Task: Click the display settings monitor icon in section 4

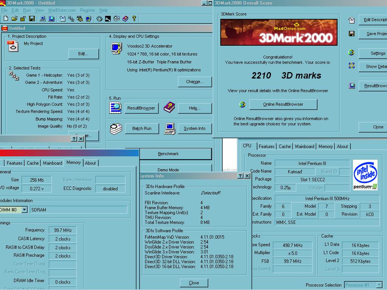Action: [x=116, y=48]
